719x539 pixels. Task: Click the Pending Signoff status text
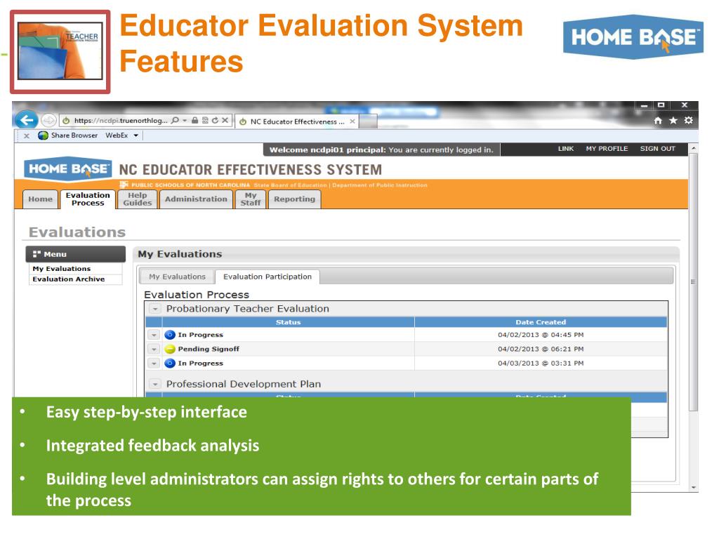tap(209, 350)
